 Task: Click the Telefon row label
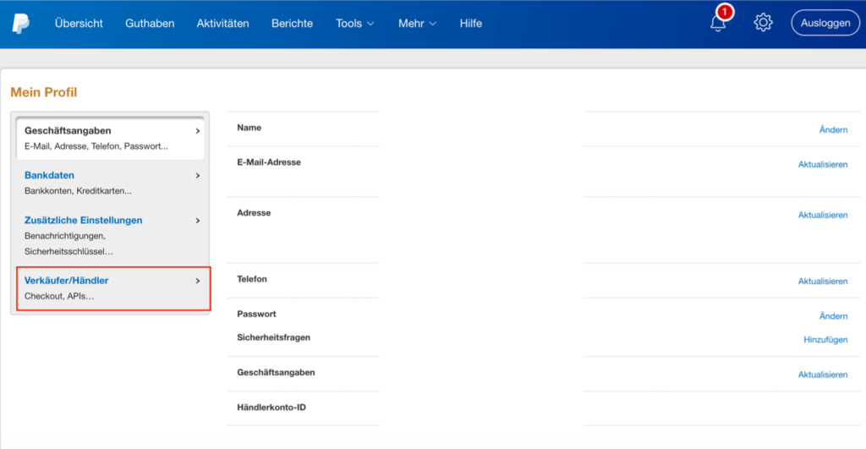252,279
